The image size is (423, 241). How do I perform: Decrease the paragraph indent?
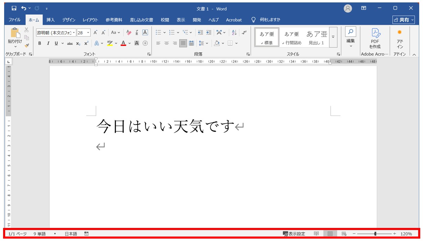[201, 33]
